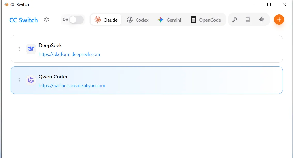Switch to the Codex tab

pyautogui.click(x=138, y=20)
